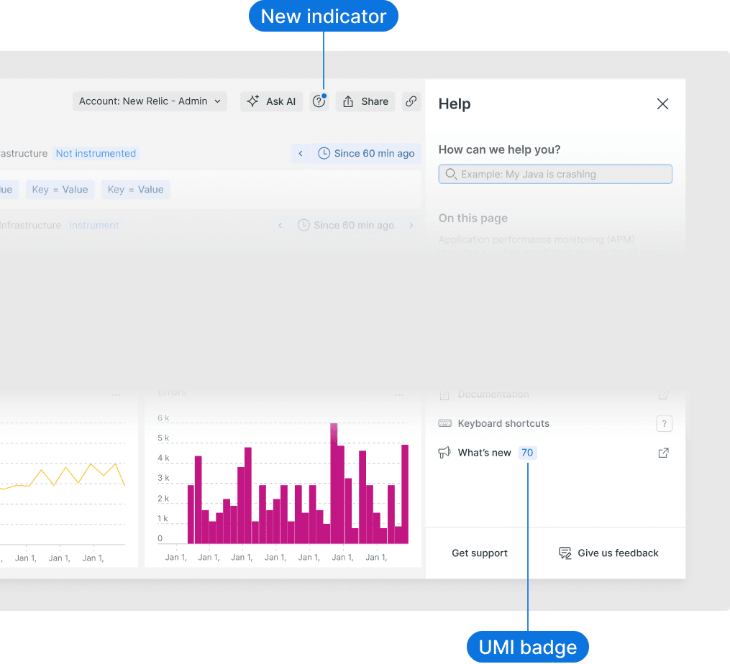Click the What's new megaphone icon

[444, 452]
